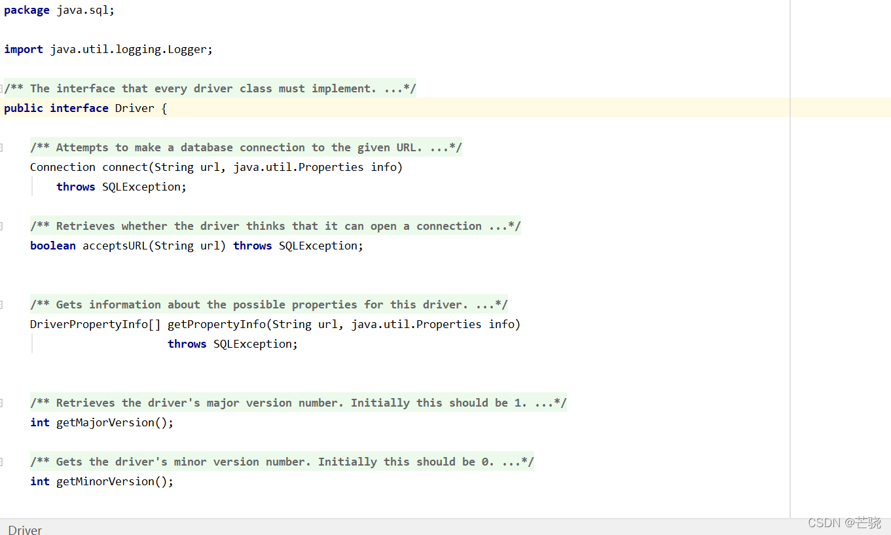The width and height of the screenshot is (891, 535).
Task: Expand gutter fold marker beside 'Gets the driver's minor version'
Action: [1, 462]
